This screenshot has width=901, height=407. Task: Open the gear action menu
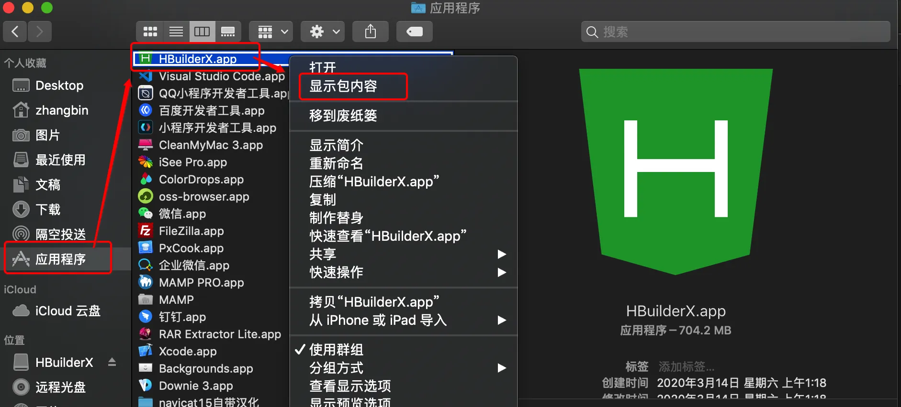(323, 32)
